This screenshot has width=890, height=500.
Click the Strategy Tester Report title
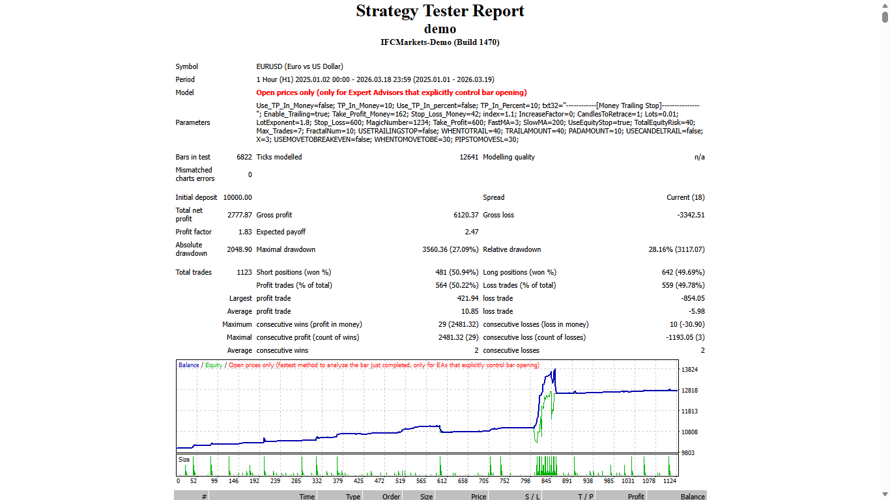(x=440, y=11)
